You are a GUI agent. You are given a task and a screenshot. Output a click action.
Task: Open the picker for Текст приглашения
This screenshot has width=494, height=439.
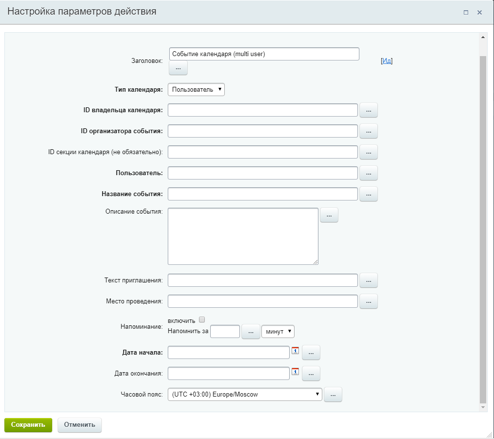click(368, 280)
